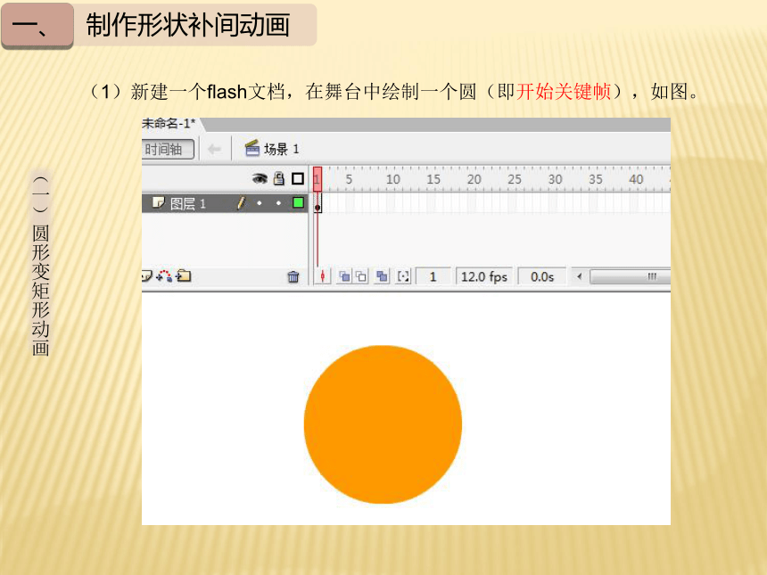
Task: Insert a new layer folder
Action: 184,275
